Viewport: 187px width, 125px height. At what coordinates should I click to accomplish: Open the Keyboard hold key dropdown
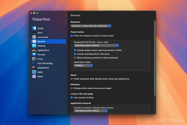[91, 26]
